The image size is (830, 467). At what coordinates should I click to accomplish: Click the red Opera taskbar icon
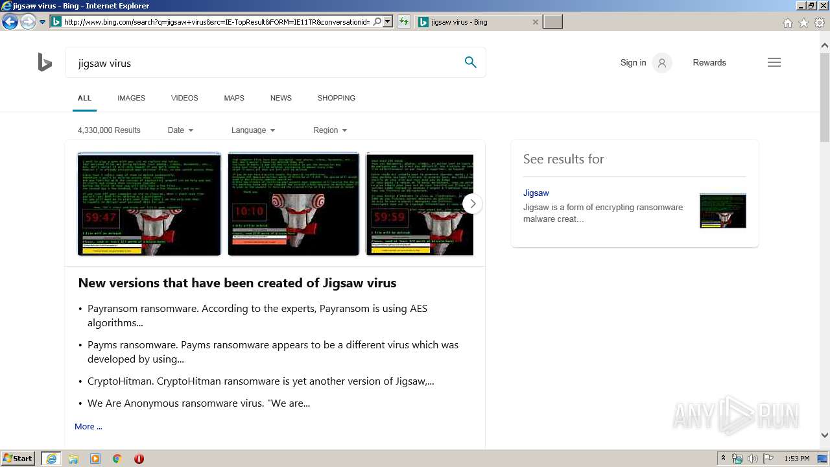[x=139, y=459]
